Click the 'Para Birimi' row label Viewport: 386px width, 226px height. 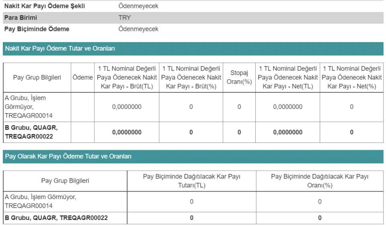[20, 18]
